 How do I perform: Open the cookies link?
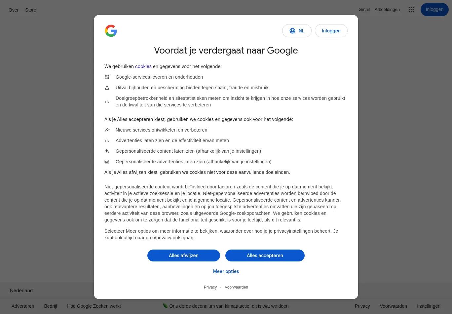[143, 66]
